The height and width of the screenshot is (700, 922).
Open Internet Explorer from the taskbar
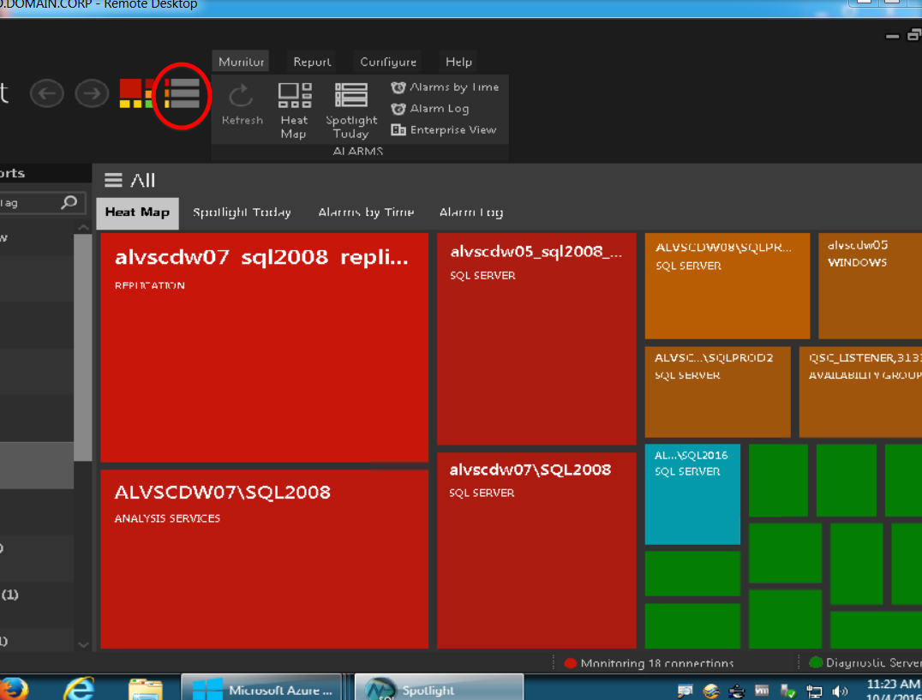[79, 689]
